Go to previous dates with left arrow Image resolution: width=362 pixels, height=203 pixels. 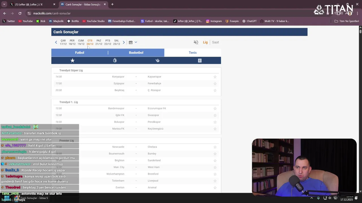pyautogui.click(x=56, y=42)
